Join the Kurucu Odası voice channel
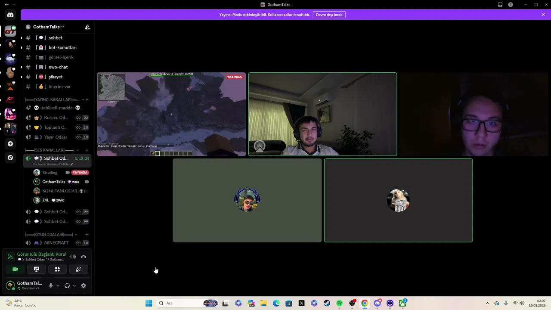 click(x=57, y=118)
